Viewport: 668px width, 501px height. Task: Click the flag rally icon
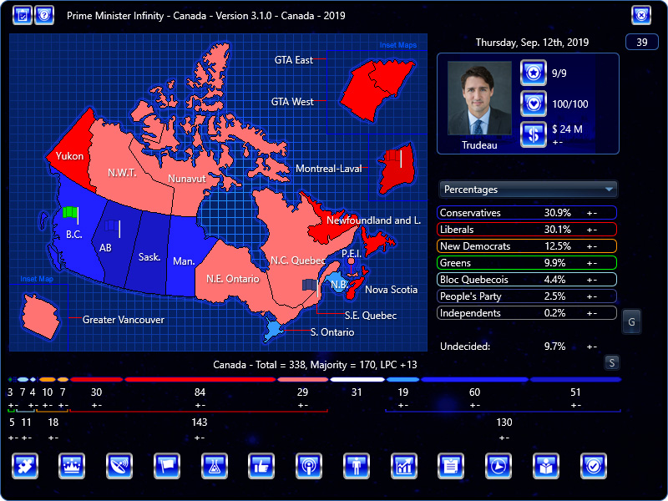point(167,467)
